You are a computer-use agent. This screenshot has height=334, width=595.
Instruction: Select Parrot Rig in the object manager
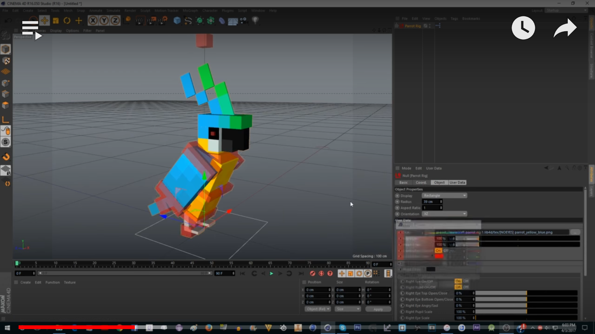413,26
